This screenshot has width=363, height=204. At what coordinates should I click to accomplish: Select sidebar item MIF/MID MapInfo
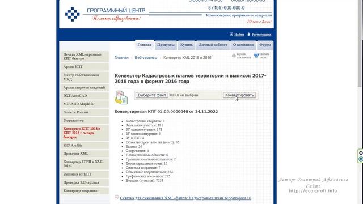point(85,104)
